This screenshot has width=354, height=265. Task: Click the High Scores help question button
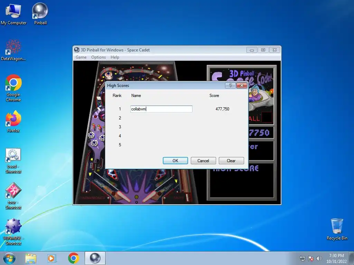coord(230,86)
